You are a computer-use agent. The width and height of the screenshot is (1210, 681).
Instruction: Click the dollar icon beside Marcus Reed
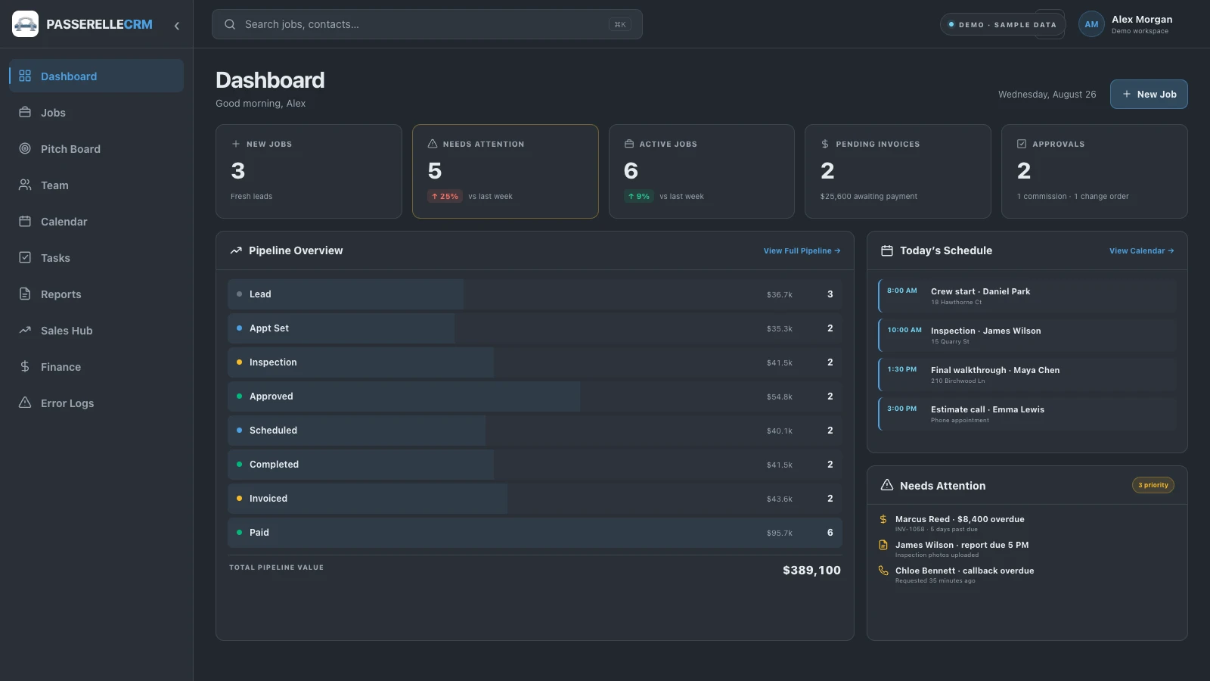pyautogui.click(x=883, y=519)
